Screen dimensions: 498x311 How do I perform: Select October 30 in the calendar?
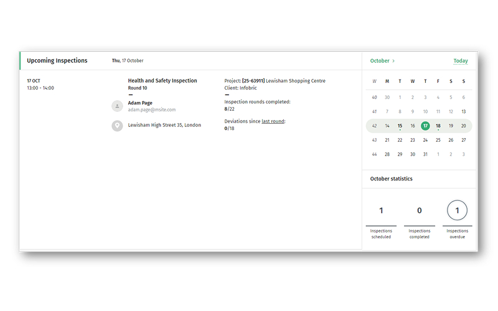[x=413, y=154]
